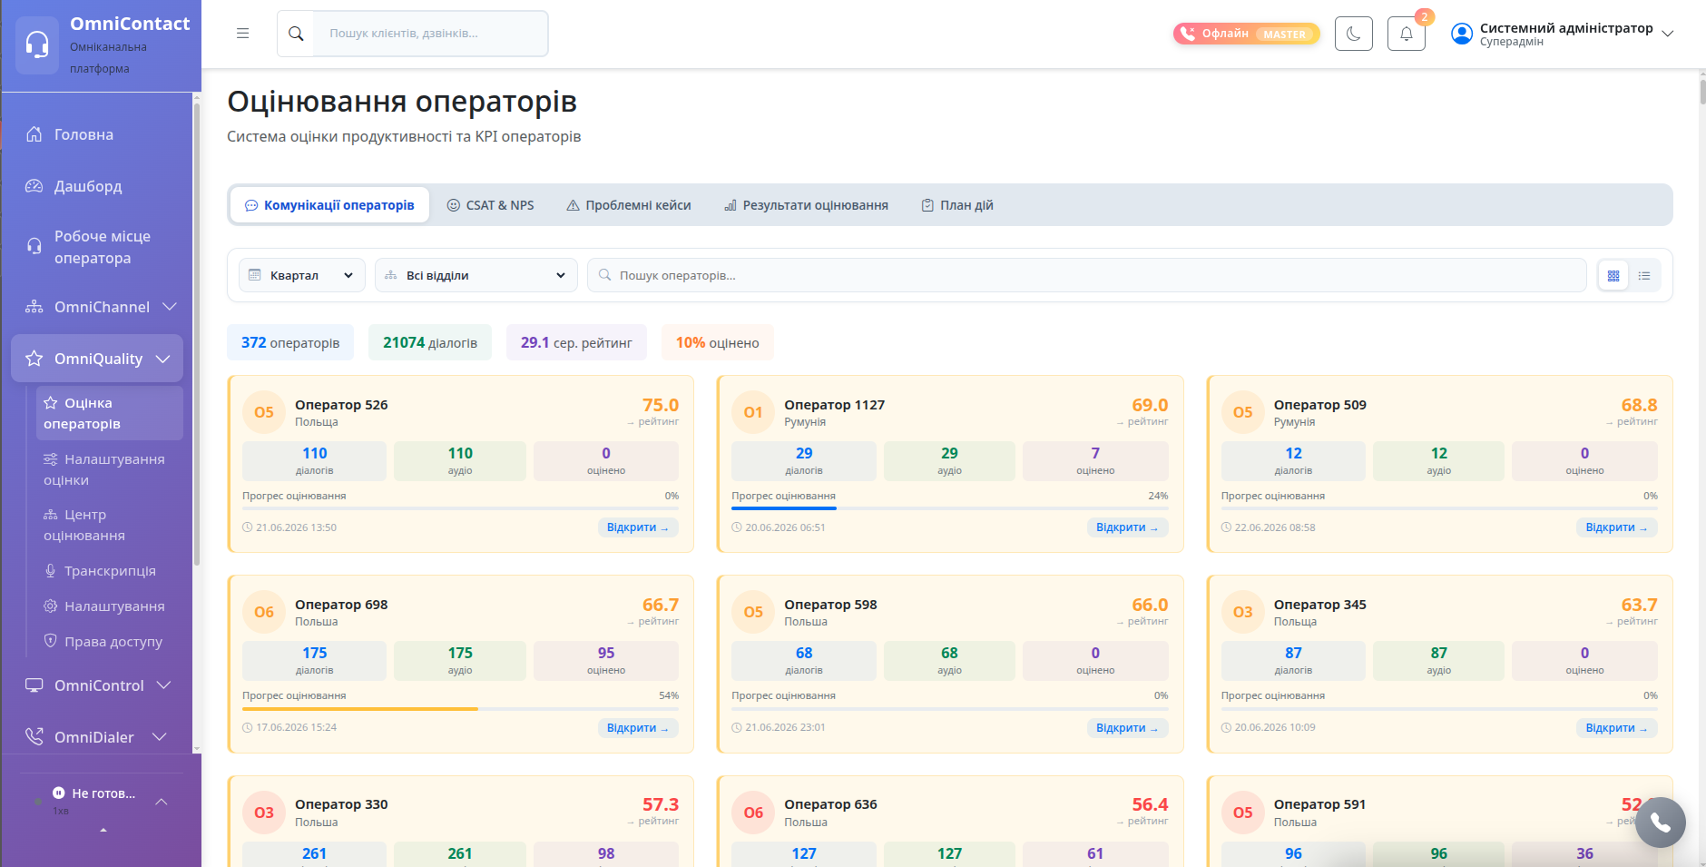
Task: Click 110 діалогів tile of Оператор 526
Action: point(314,461)
